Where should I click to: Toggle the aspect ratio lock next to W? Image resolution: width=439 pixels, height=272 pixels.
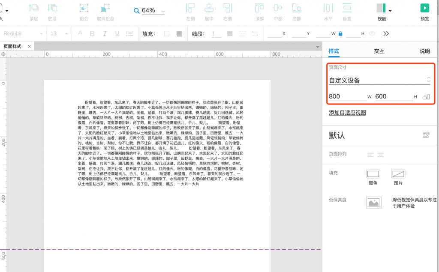[x=340, y=33]
